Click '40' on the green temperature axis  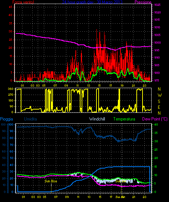coord(156,124)
